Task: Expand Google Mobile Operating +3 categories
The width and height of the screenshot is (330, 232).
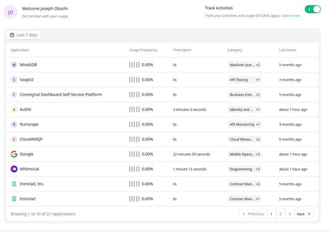Action: click(x=245, y=154)
